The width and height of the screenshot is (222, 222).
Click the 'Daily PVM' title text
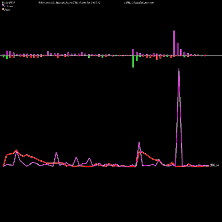8,3
